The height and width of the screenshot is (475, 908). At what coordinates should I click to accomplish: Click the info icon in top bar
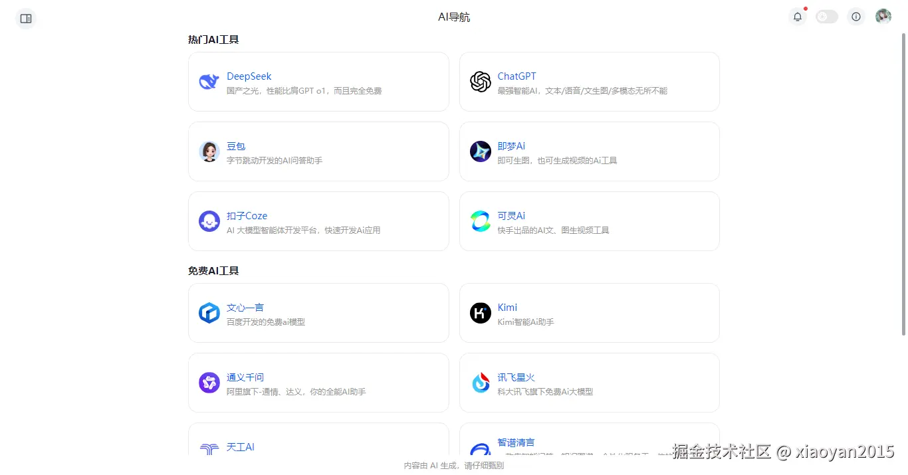(x=855, y=17)
